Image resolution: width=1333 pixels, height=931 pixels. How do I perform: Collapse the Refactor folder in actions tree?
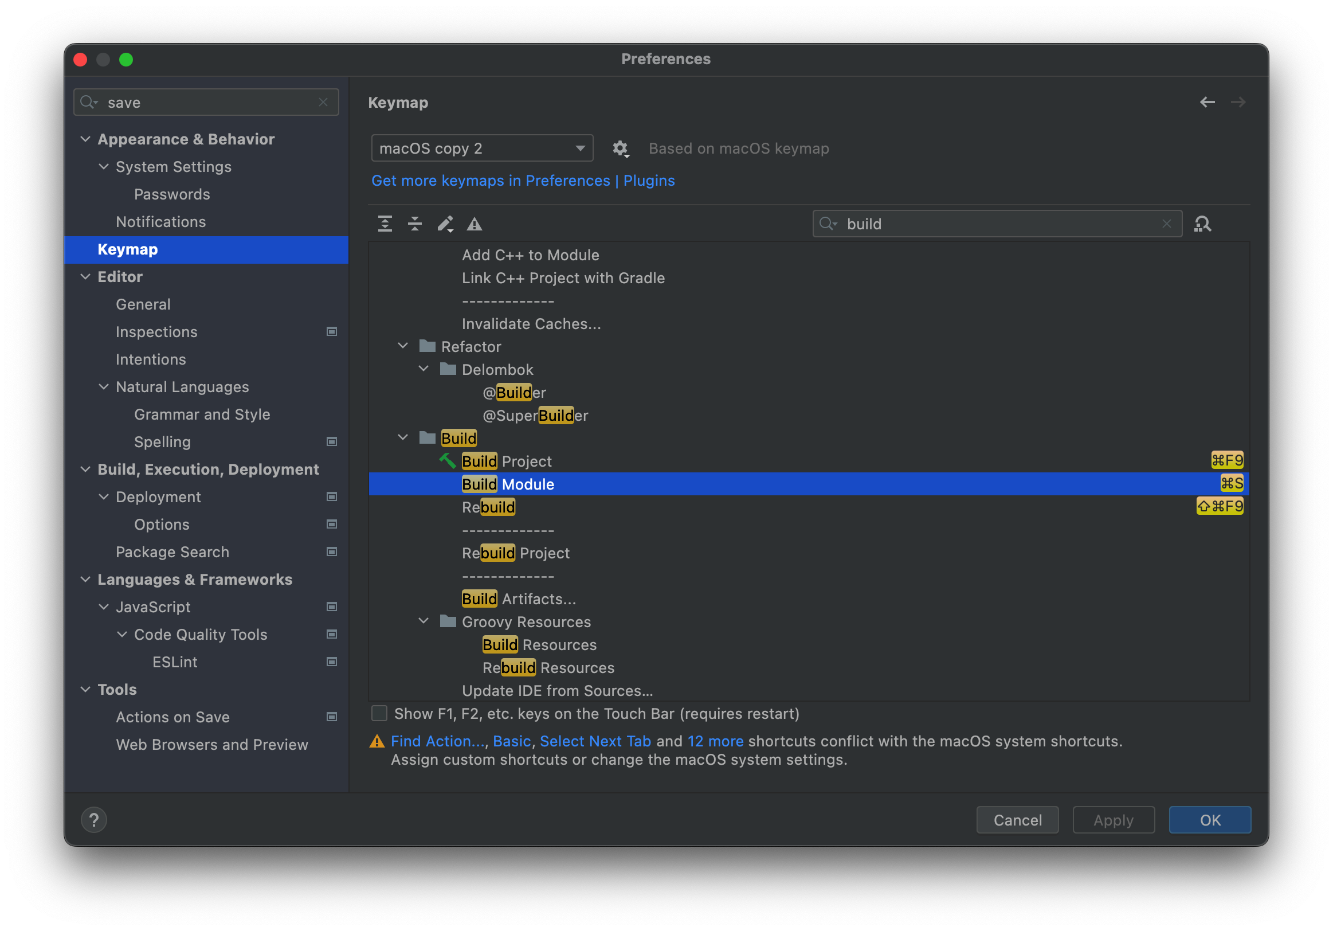click(403, 346)
